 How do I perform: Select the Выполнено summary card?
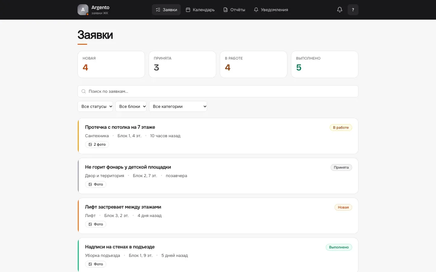(325, 64)
